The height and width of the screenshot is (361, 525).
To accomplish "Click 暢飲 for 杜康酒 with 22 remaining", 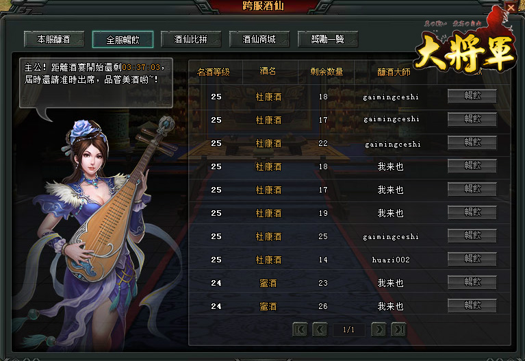I will coord(472,142).
